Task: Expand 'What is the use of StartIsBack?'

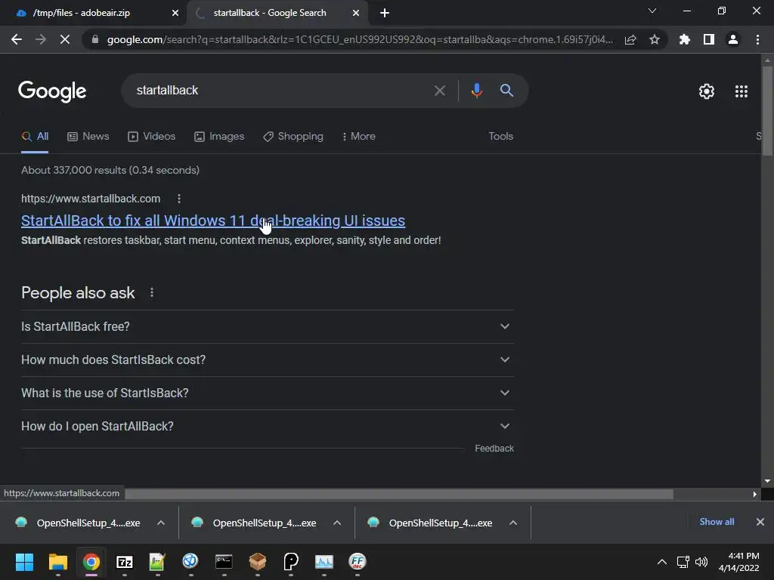Action: tap(268, 393)
